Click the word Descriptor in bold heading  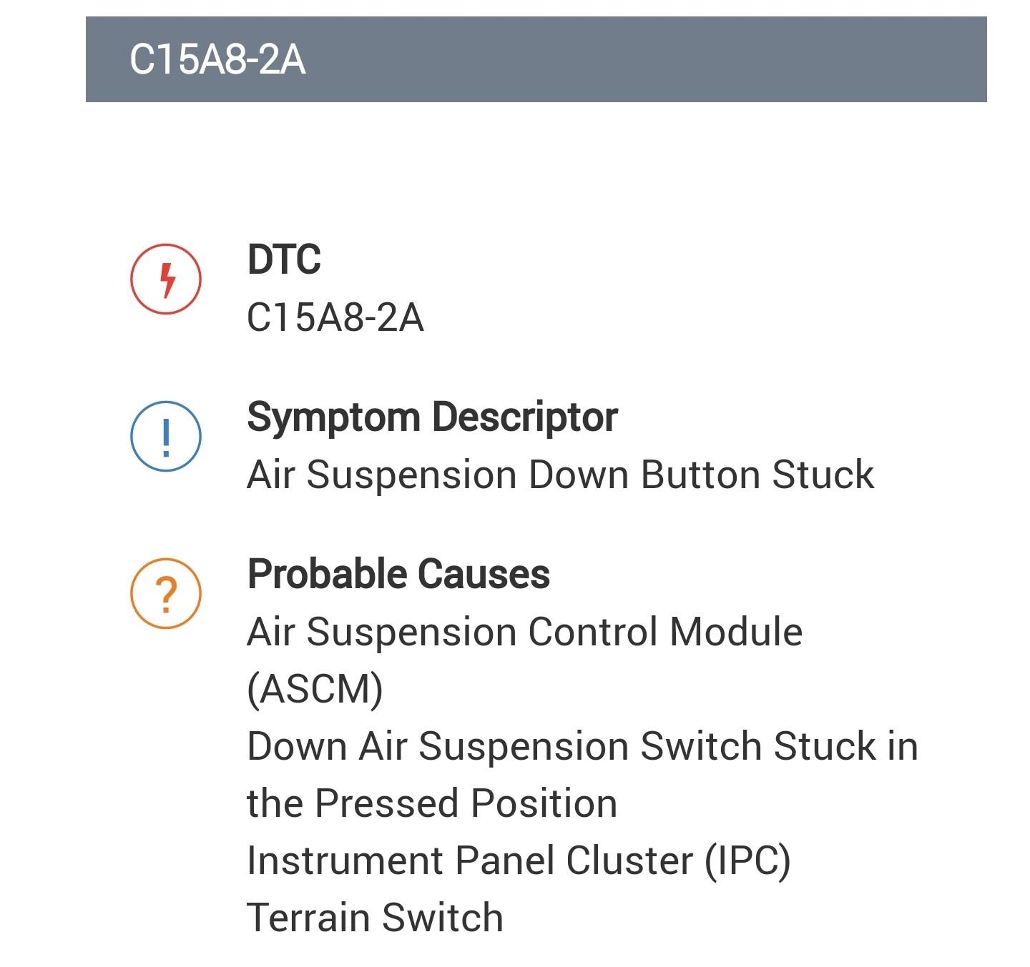coord(525,417)
